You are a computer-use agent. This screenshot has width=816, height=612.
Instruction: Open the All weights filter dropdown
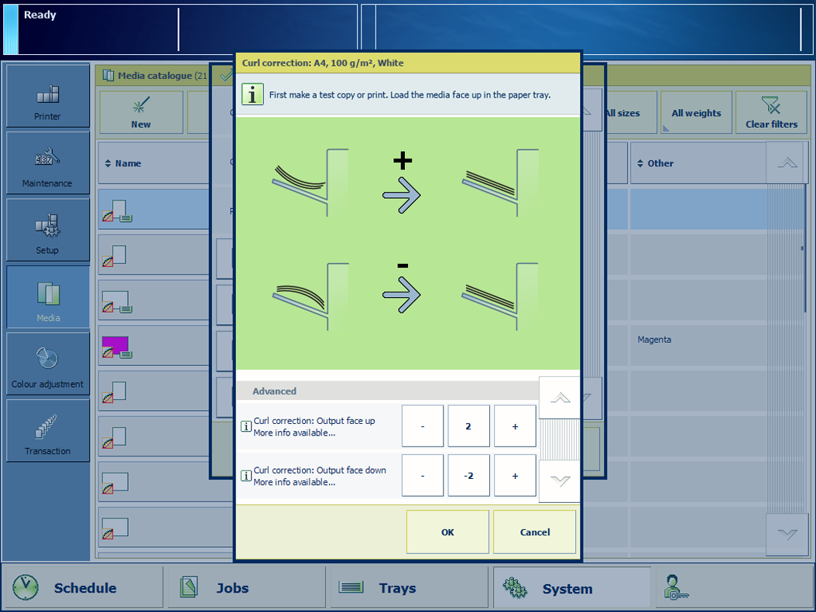(695, 113)
